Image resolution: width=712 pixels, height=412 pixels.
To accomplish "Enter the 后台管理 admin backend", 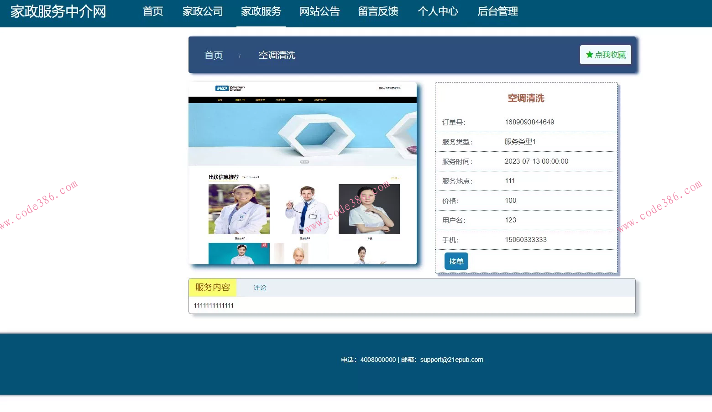I will point(497,11).
